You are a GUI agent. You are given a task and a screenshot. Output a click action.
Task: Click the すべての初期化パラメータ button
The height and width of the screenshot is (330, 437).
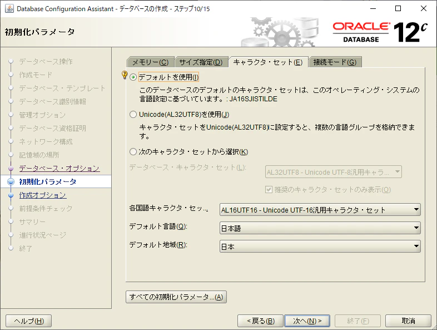176,297
